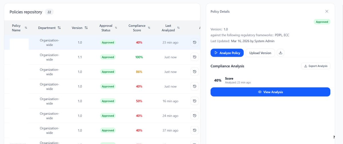Sort by Approval Status column arrows
Viewport: 343px width, 144px height.
[116, 28]
